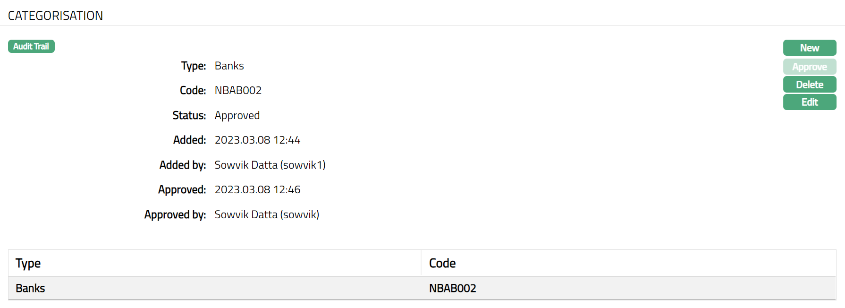Click the Approved timestamp 2023.03.08 12:46

pos(257,189)
